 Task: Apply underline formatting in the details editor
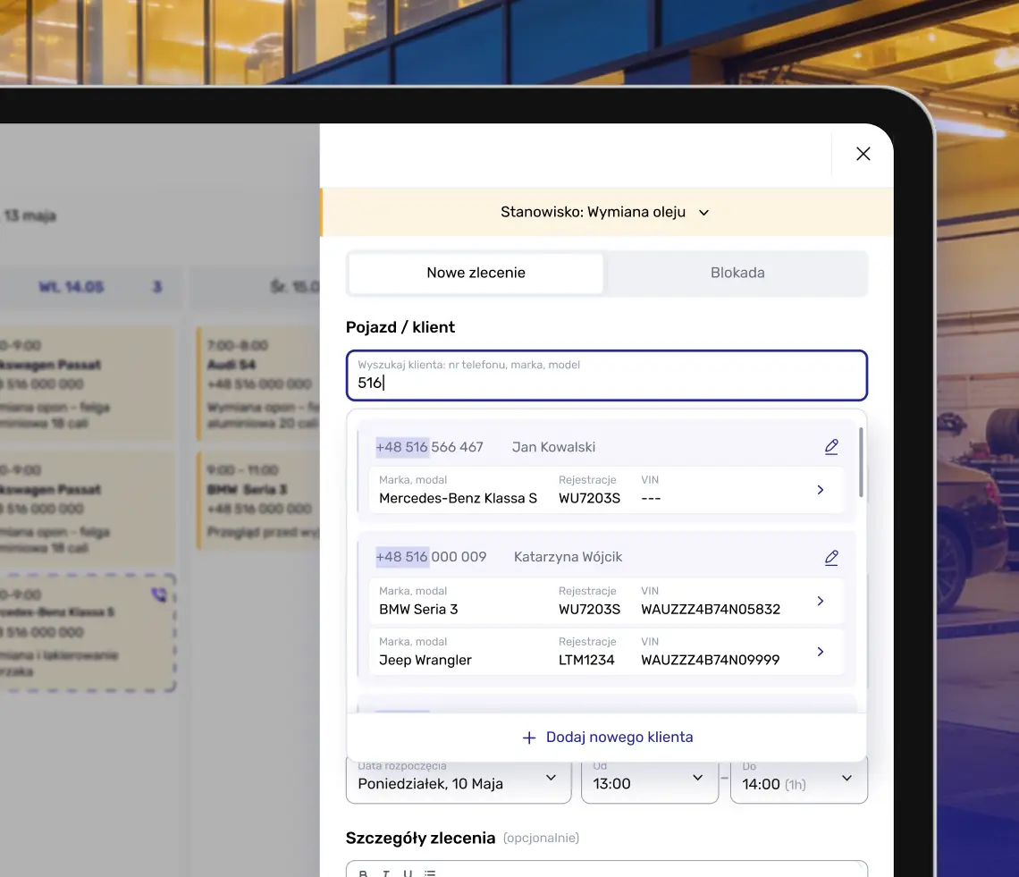tap(408, 873)
